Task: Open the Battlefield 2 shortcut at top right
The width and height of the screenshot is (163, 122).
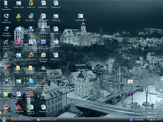Action: tap(80, 16)
